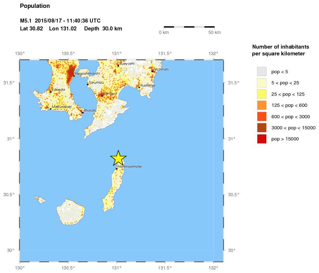This screenshot has width=319, height=273.
Task: Select the Kanoya city marker
Action: tap(102, 96)
